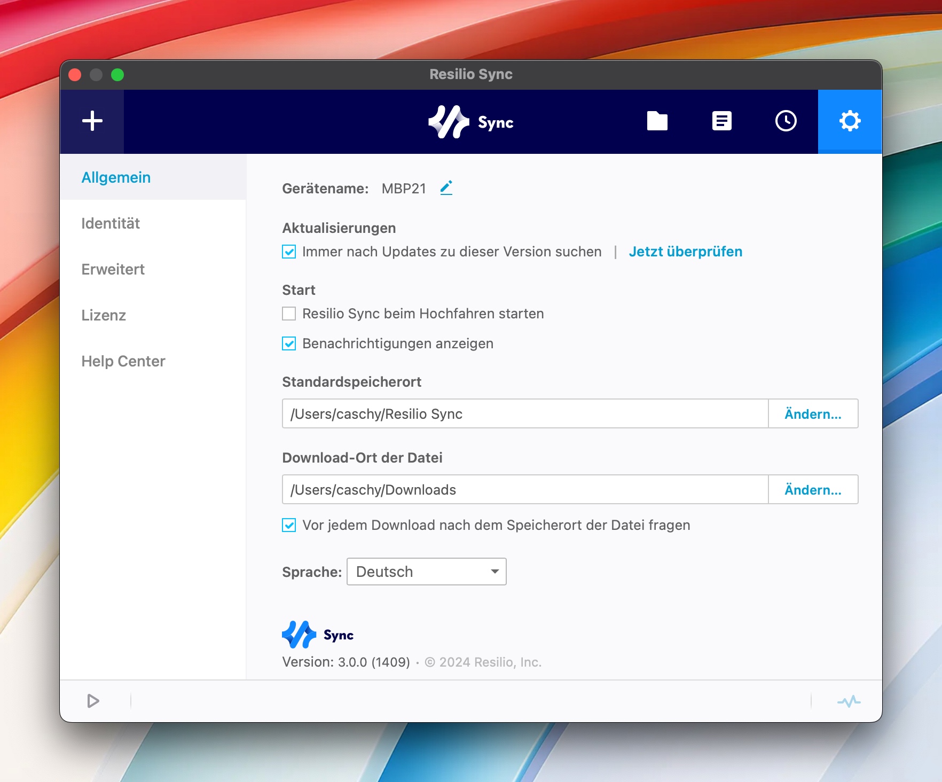Click the Jetzt überprüfen link
942x782 pixels.
[x=685, y=252]
